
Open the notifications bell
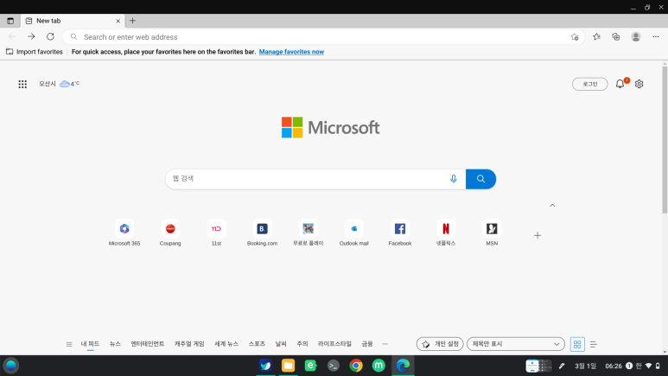[620, 84]
